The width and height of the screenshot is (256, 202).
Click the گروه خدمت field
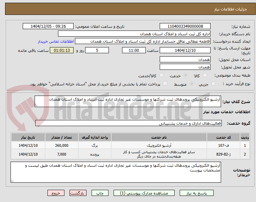coord(129,123)
